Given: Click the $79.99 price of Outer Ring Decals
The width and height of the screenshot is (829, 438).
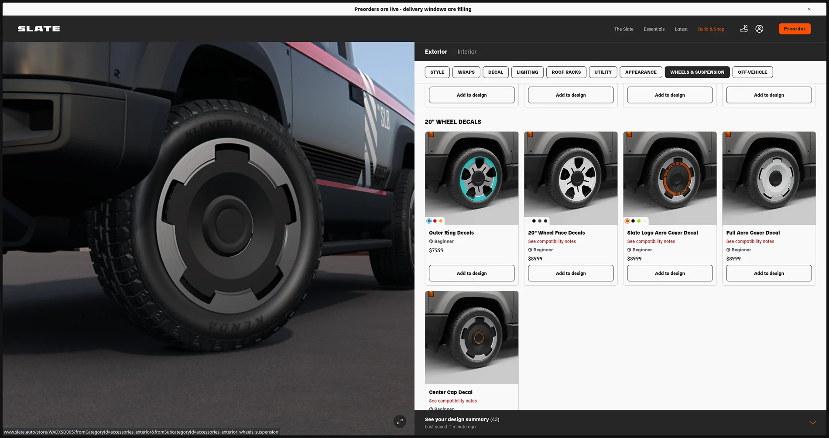Looking at the screenshot, I should pos(436,250).
